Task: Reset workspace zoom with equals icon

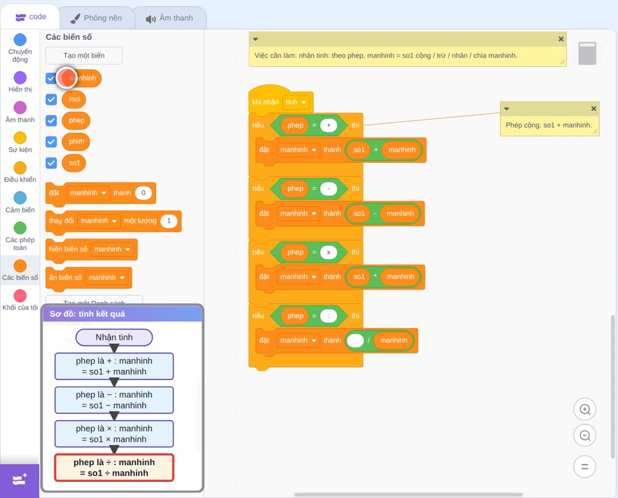Action: (x=585, y=466)
